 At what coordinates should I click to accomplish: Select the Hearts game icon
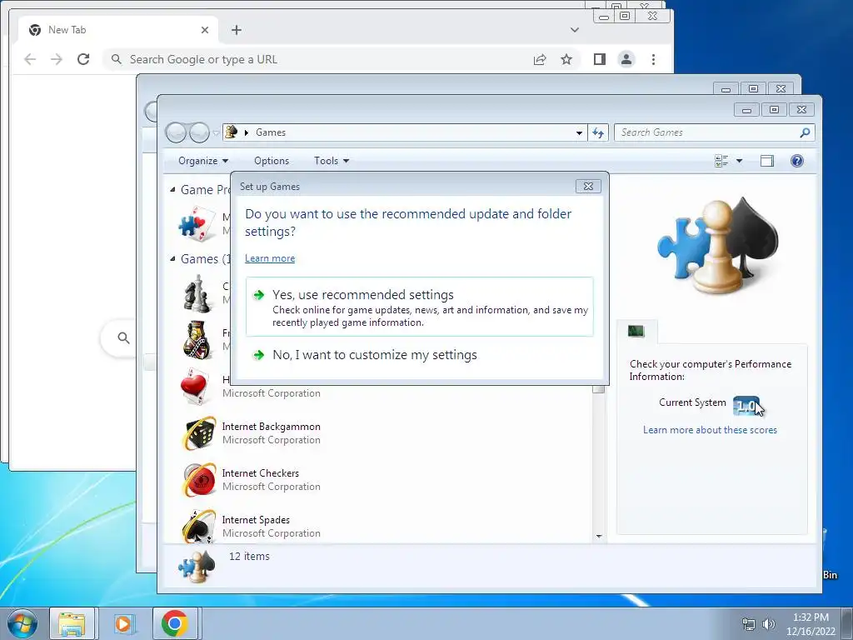click(195, 387)
